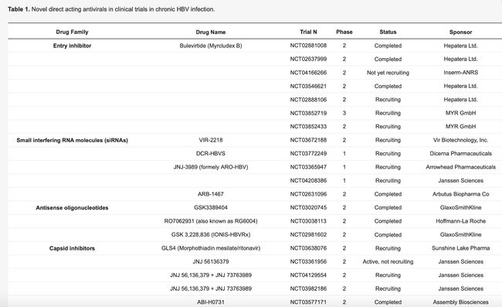Select trial number NCT03772249
This screenshot has width=502, height=307.
(308, 153)
